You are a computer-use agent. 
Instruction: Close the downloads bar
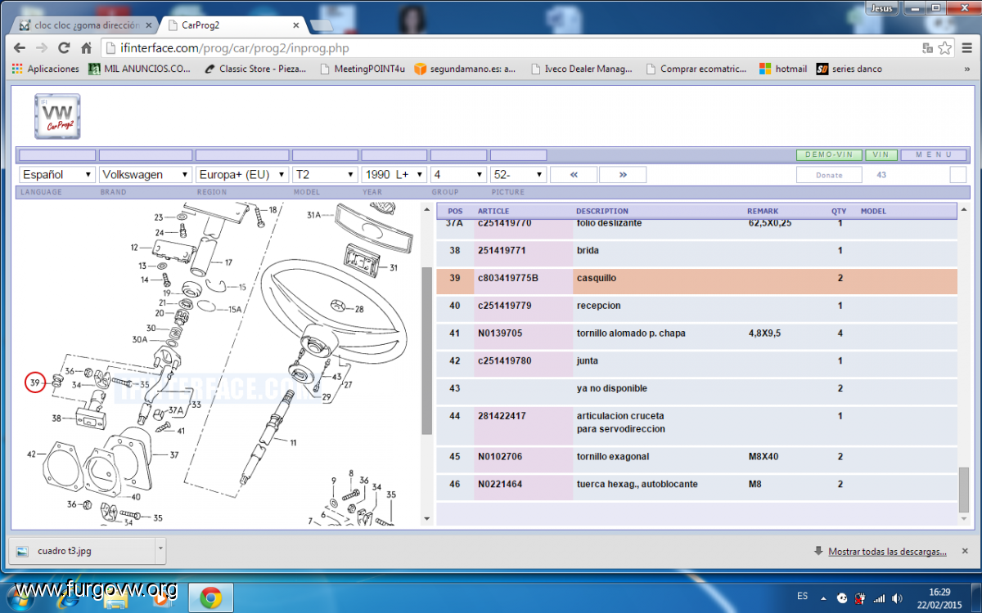(x=964, y=551)
